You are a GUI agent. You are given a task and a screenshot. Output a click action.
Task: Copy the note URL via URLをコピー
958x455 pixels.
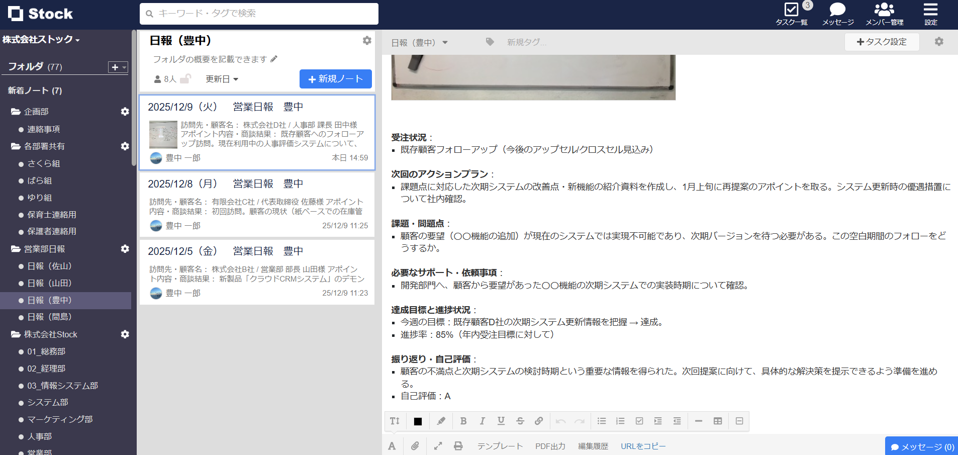click(643, 446)
